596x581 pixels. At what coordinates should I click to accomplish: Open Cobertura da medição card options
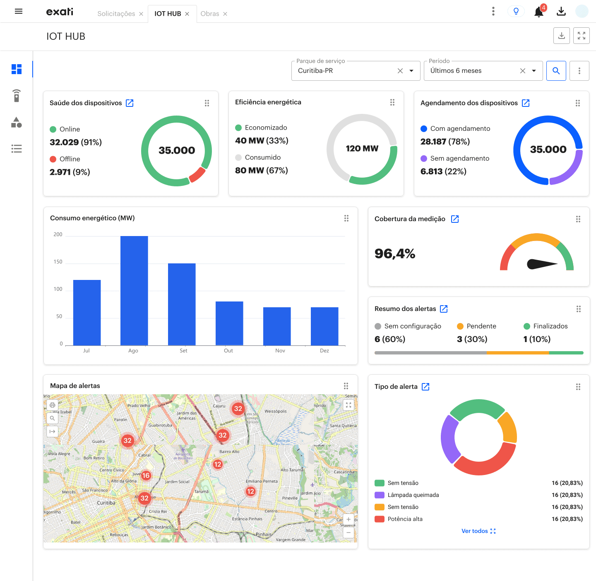(578, 219)
